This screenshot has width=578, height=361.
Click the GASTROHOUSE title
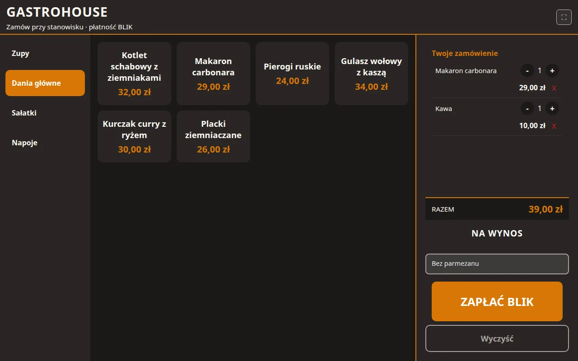(57, 12)
